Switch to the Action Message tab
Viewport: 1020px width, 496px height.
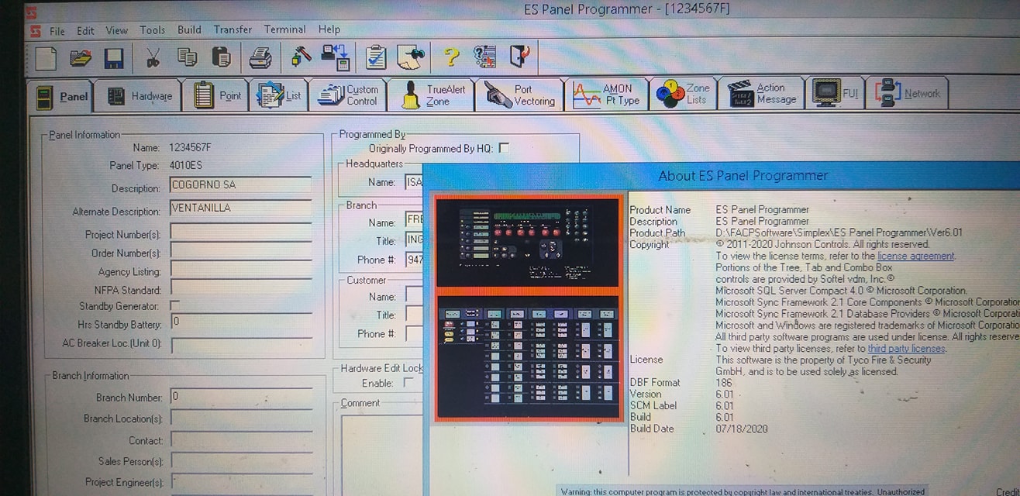(x=761, y=94)
